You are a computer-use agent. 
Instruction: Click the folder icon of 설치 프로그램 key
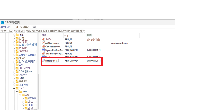pos(17,48)
